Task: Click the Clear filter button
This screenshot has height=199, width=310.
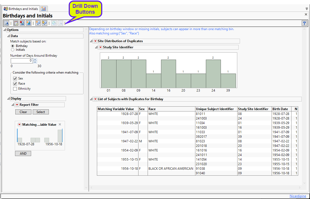Action: [23, 112]
